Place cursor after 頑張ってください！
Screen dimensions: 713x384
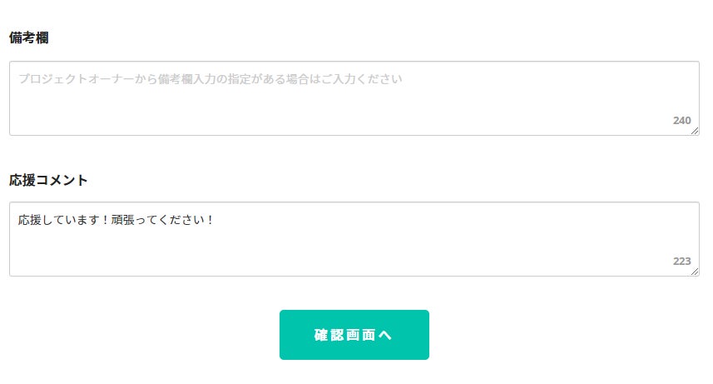point(216,221)
